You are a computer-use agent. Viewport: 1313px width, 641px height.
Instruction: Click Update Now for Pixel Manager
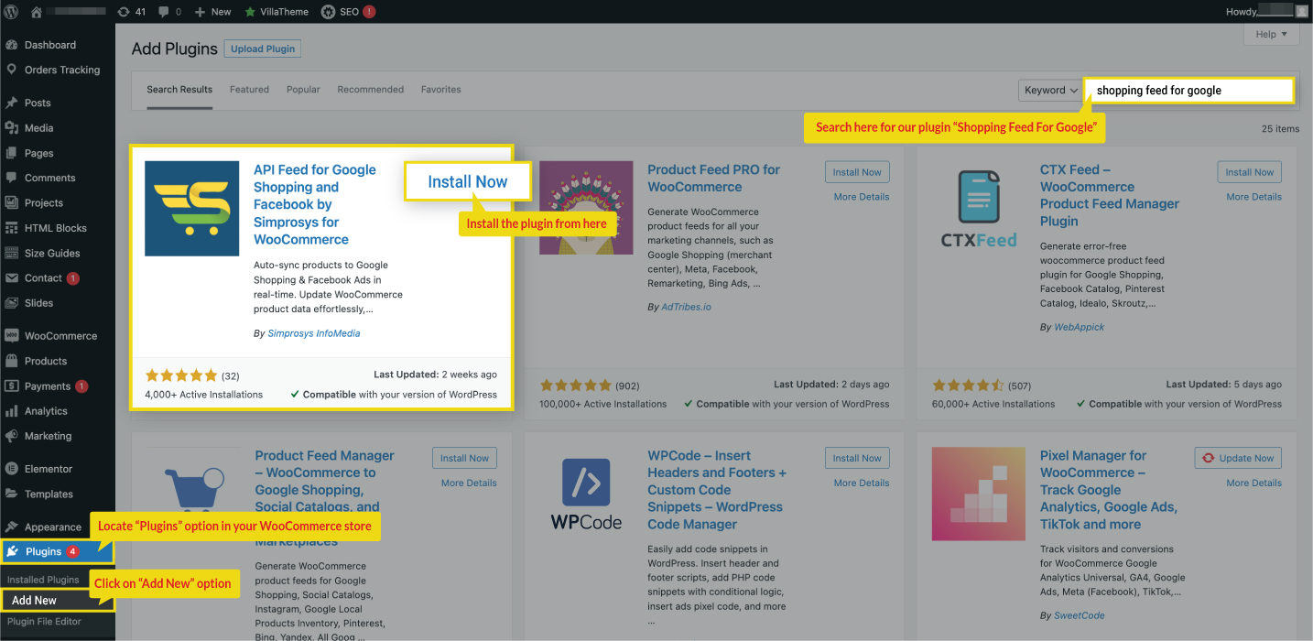click(x=1238, y=458)
